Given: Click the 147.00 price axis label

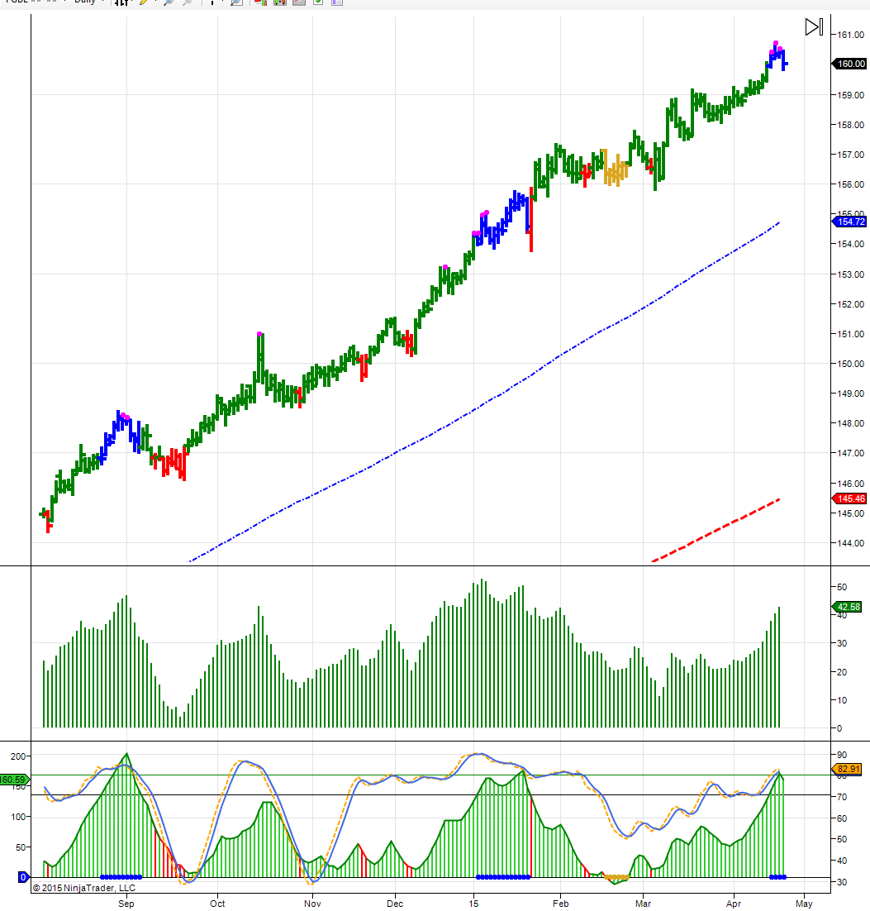Looking at the screenshot, I should pos(850,453).
